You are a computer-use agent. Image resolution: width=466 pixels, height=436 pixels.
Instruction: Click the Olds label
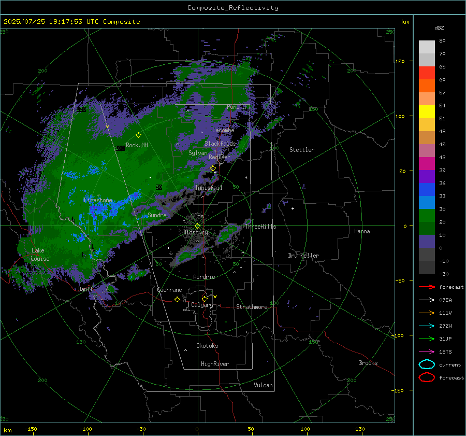(x=197, y=216)
